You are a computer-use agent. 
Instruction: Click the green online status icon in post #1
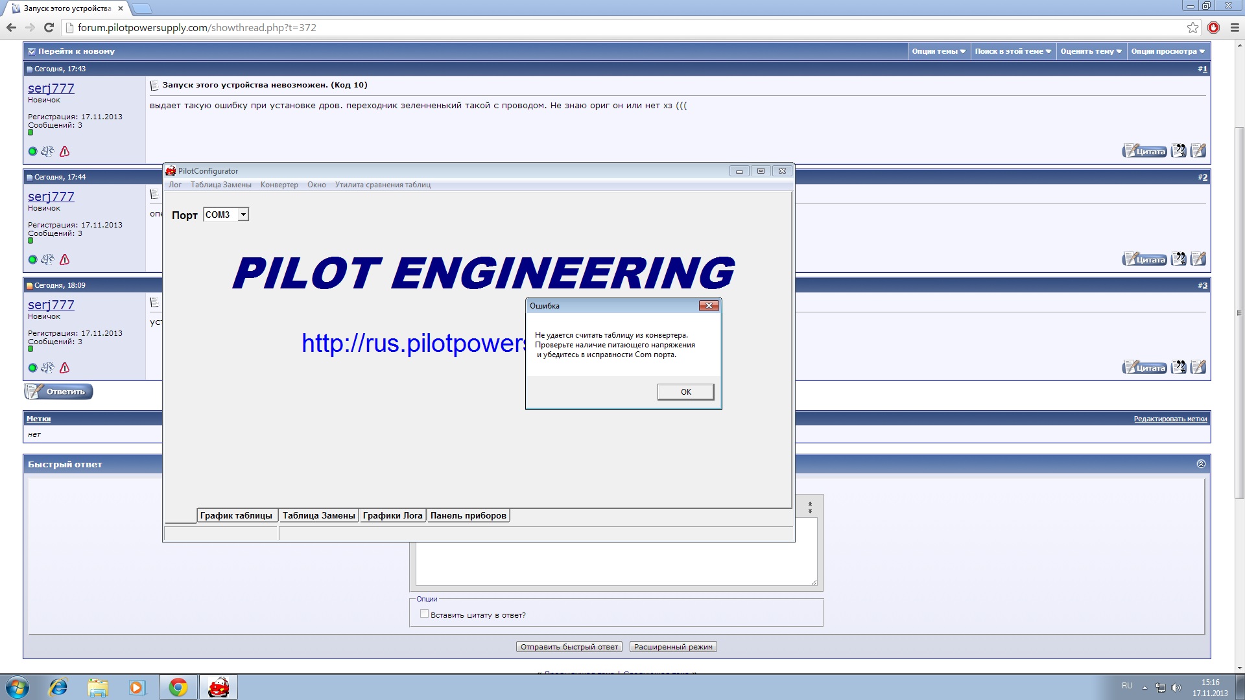[32, 151]
